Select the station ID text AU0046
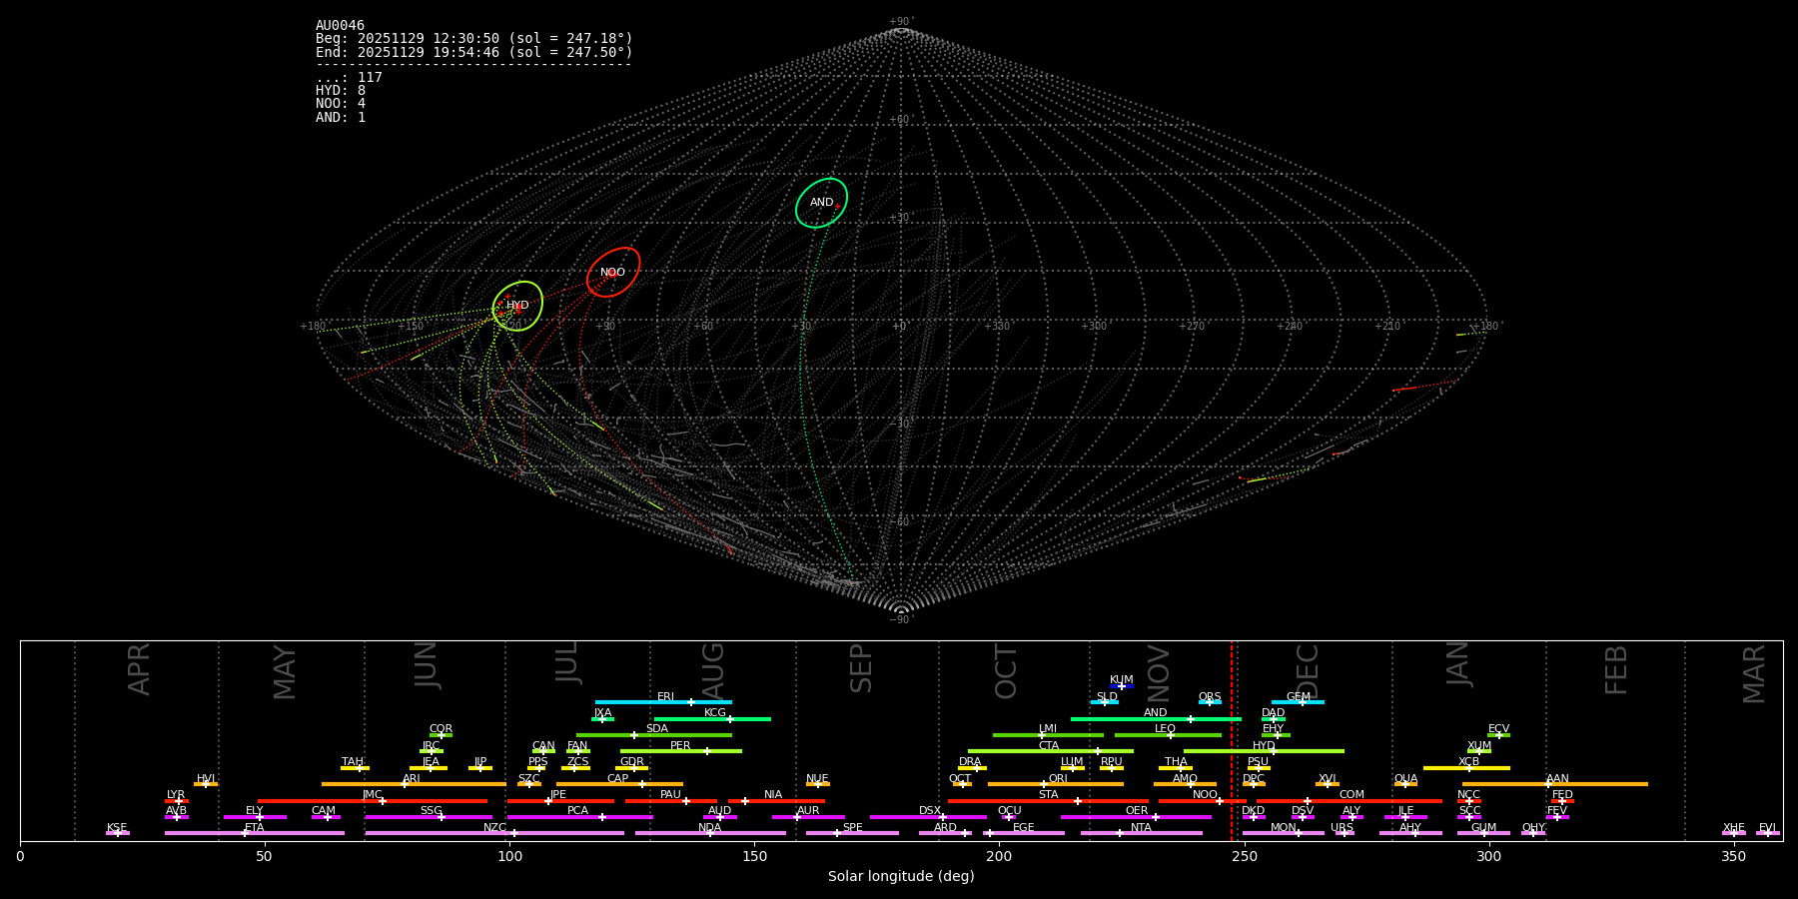This screenshot has width=1798, height=899. pyautogui.click(x=340, y=26)
